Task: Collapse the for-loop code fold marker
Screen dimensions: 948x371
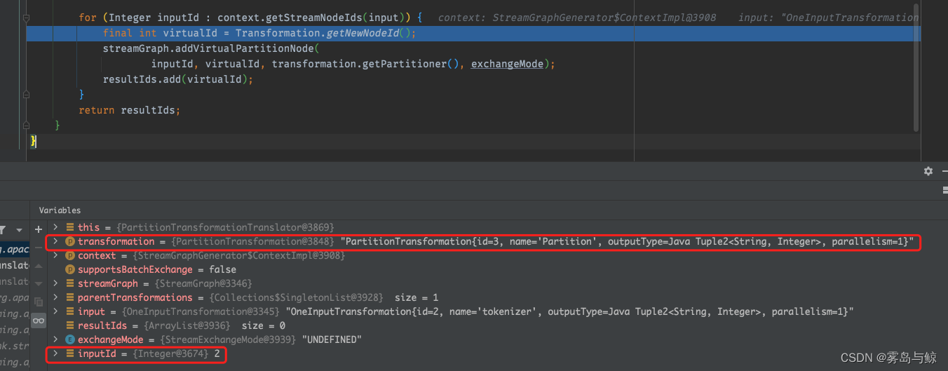Action: tap(27, 17)
